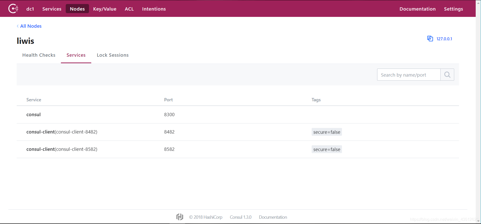Image resolution: width=481 pixels, height=224 pixels.
Task: Click port value 8582
Action: [x=169, y=149]
